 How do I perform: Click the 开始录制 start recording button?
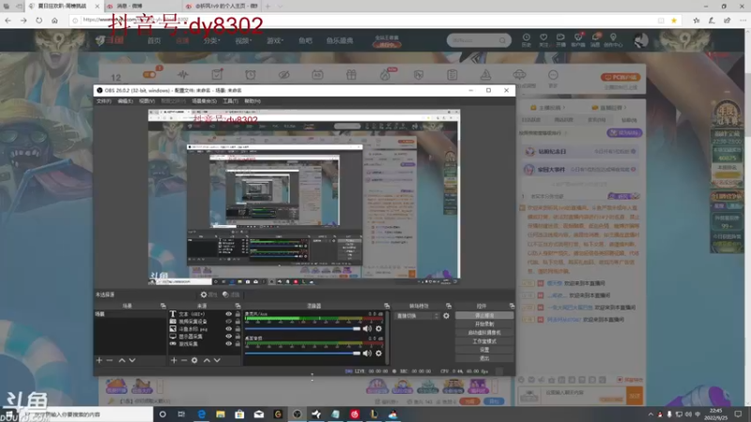(484, 324)
